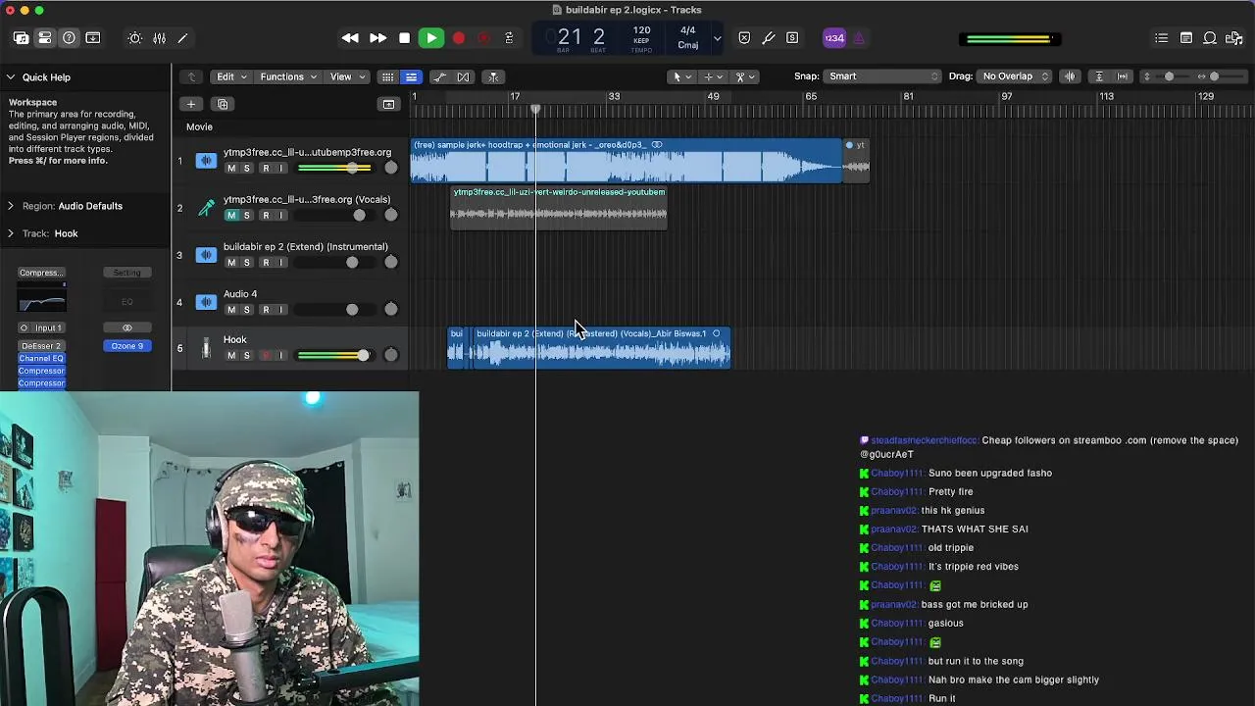This screenshot has width=1255, height=706.
Task: Click the add new track plus button
Action: 191,104
